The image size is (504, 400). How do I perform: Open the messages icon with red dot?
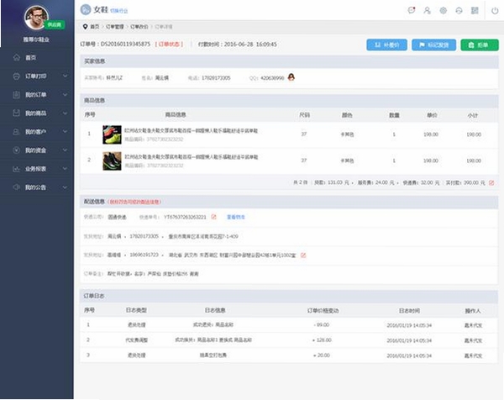click(412, 10)
